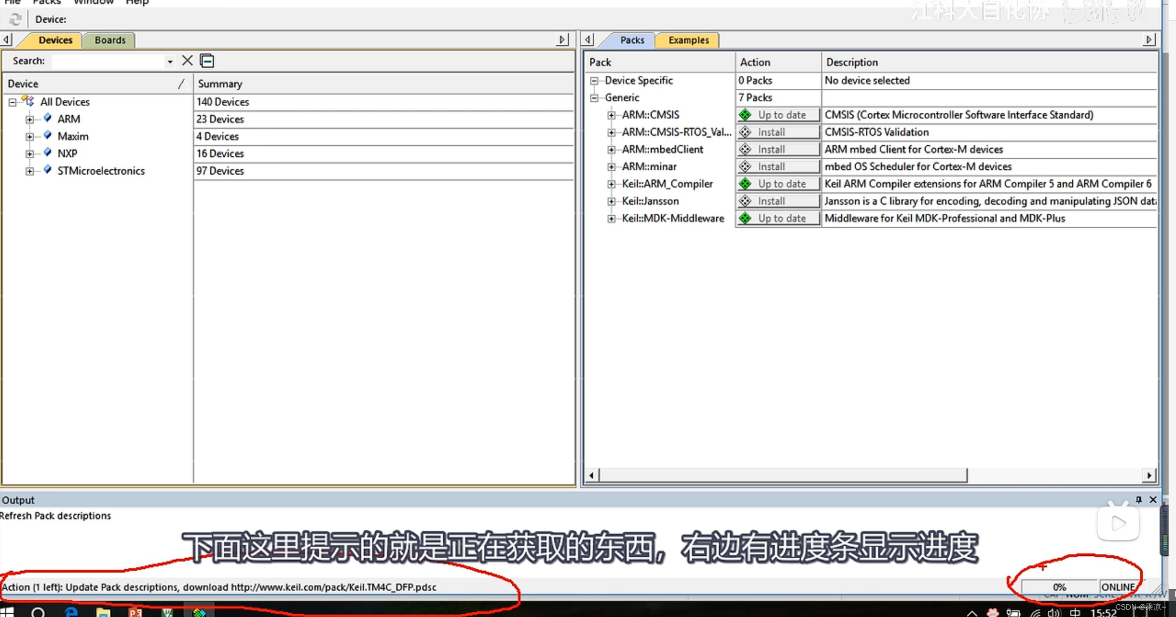Expand the Maxim device vendor node
This screenshot has width=1176, height=617.
(x=29, y=137)
